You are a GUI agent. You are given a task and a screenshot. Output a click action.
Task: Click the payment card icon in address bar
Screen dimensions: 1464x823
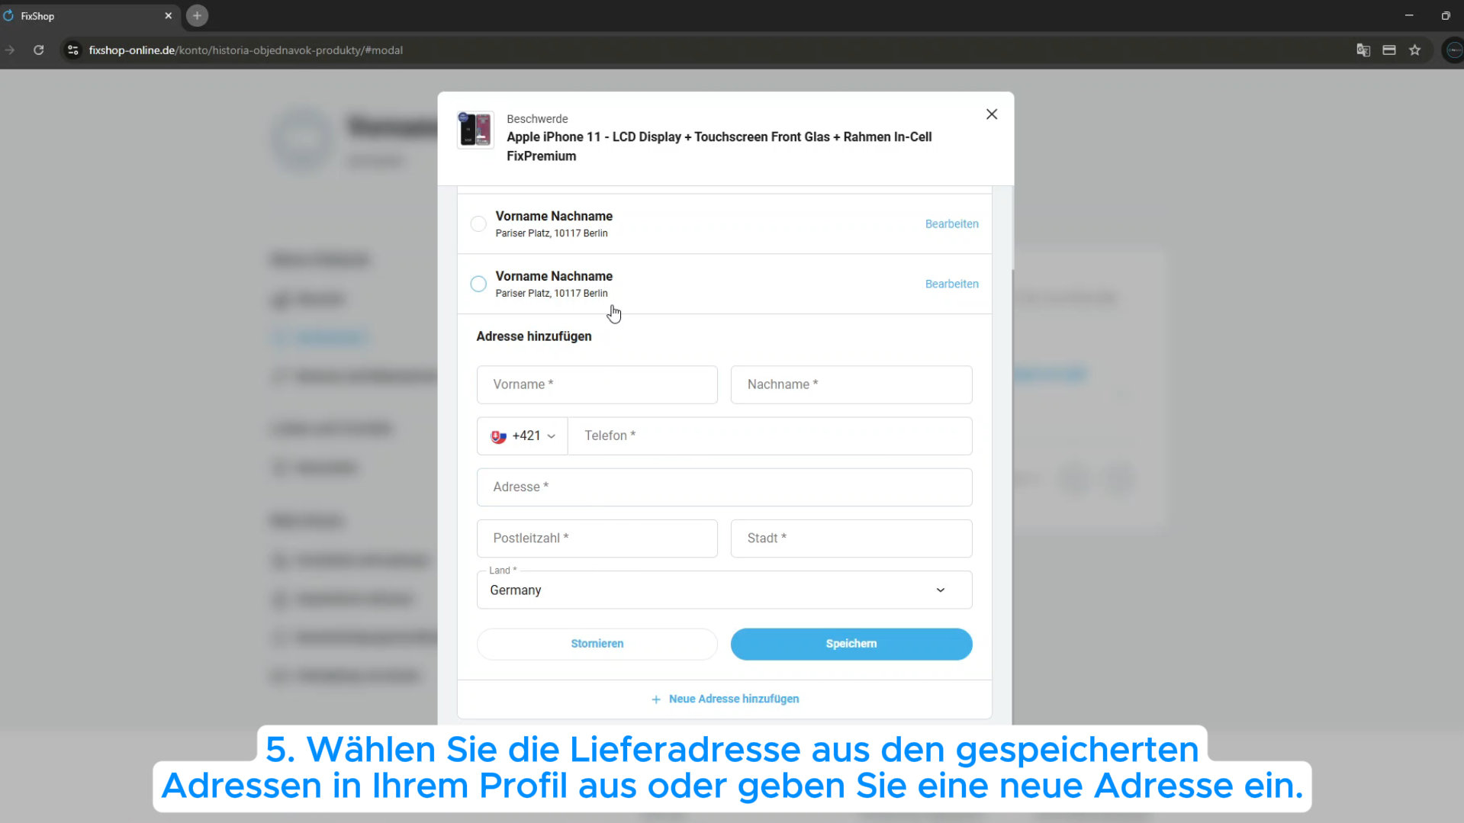(x=1388, y=50)
